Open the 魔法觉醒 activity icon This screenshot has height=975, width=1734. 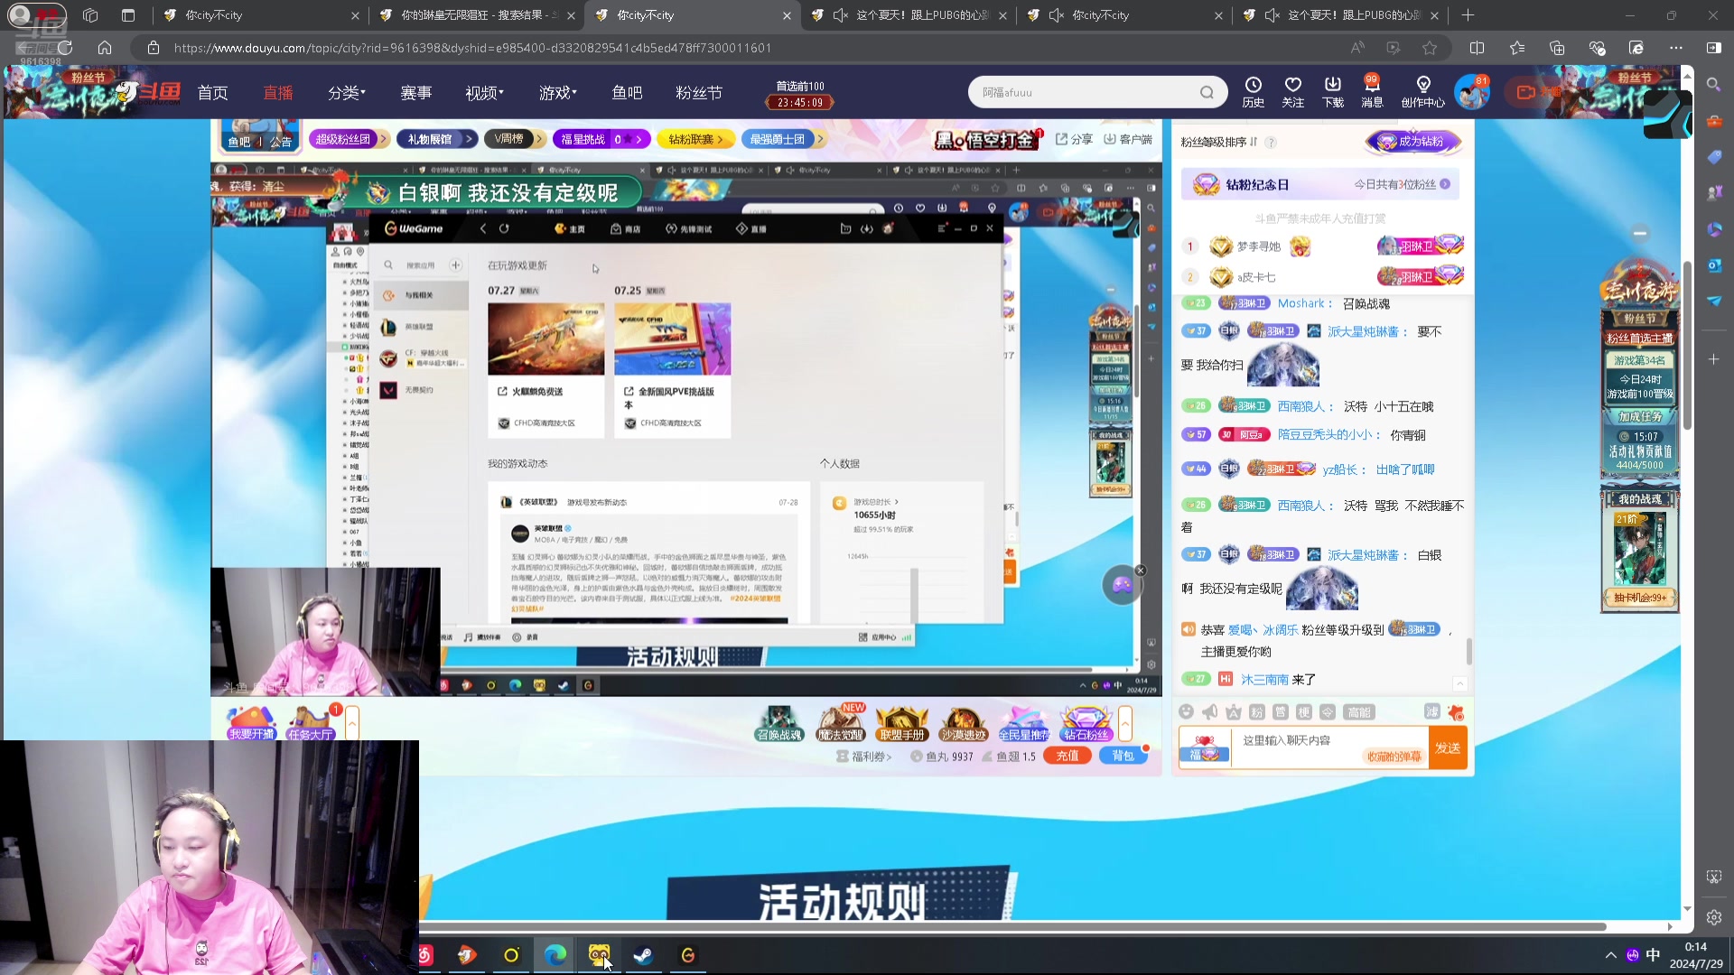[x=841, y=723]
